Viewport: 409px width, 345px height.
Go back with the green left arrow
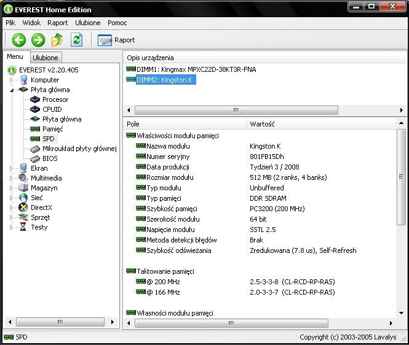coord(19,40)
